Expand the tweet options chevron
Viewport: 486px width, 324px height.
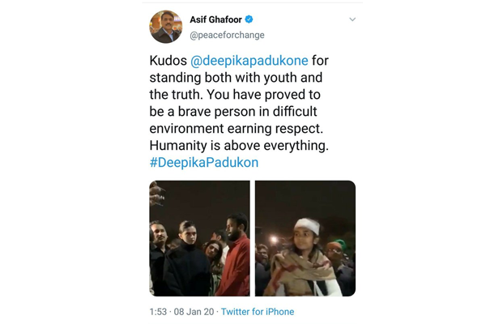tap(352, 19)
